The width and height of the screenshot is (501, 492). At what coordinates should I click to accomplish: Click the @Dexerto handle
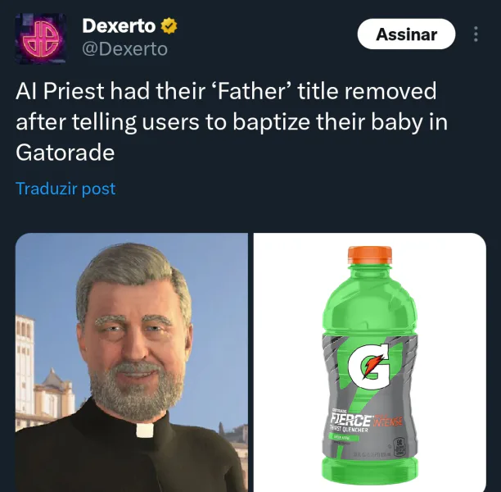124,49
